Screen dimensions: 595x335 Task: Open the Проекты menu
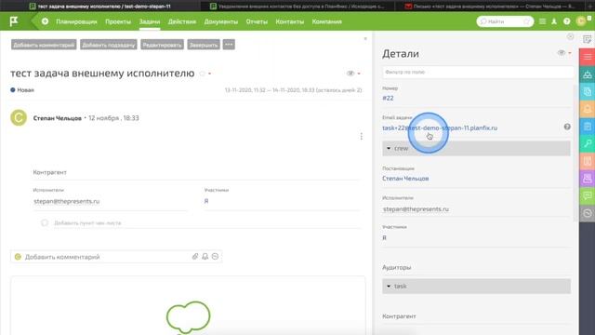click(118, 21)
